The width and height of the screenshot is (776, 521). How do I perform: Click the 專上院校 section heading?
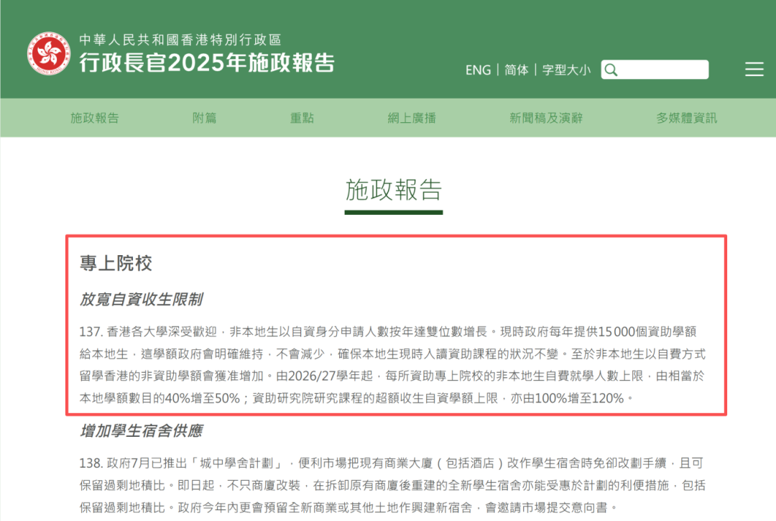tap(117, 264)
